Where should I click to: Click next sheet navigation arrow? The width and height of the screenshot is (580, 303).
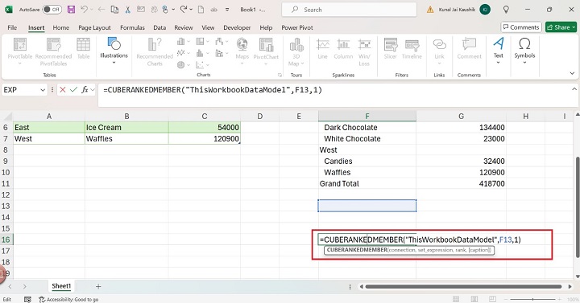tap(25, 286)
